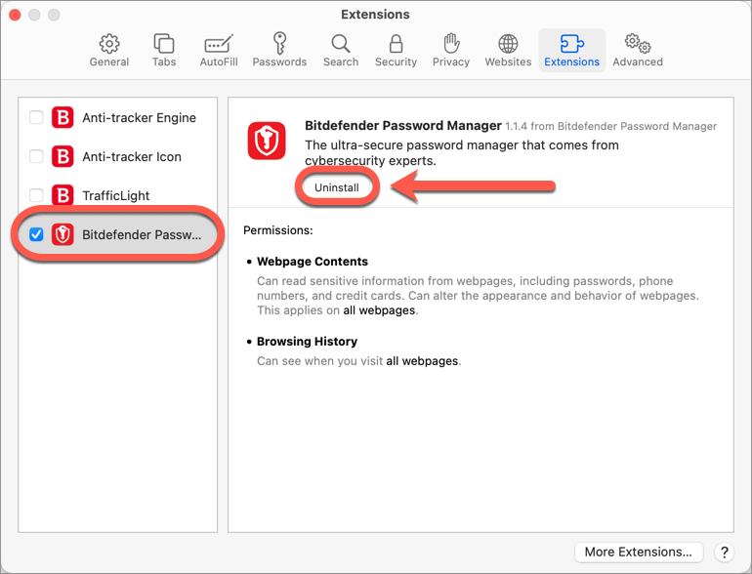This screenshot has width=752, height=574.
Task: Click the Anti-tracker Engine Bitdefender icon
Action: (x=63, y=117)
